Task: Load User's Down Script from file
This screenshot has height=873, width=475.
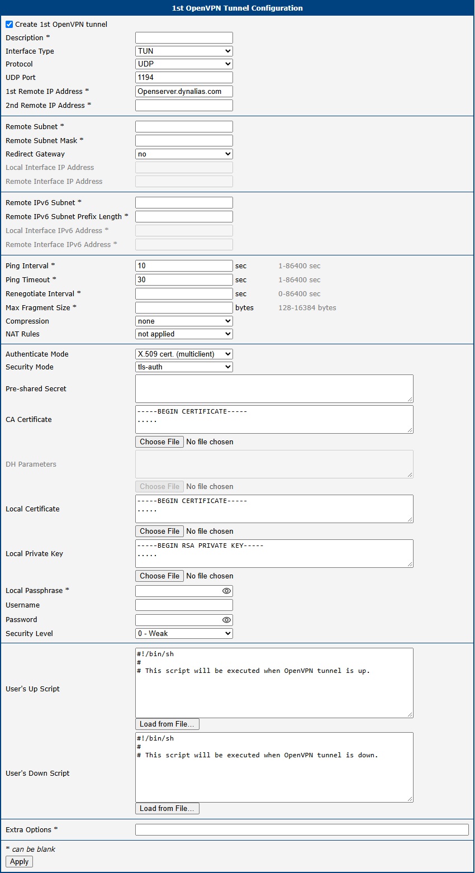Action: 167,808
